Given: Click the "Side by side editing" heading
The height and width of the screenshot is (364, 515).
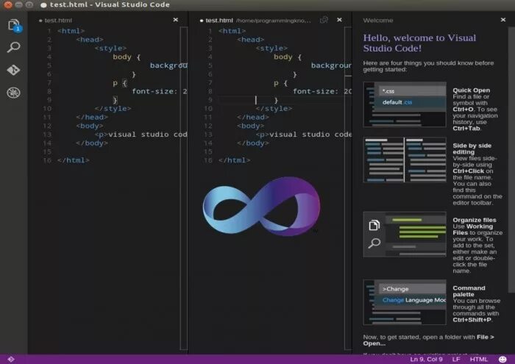Looking at the screenshot, I should [x=472, y=149].
